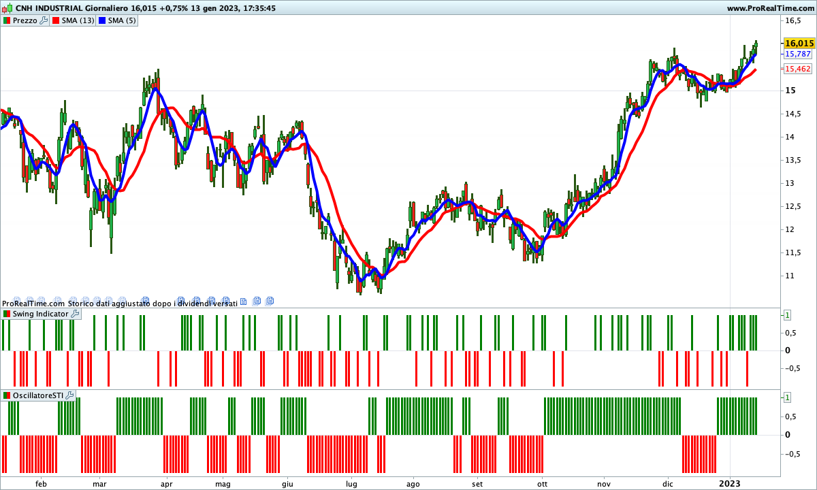Image resolution: width=817 pixels, height=490 pixels.
Task: Click the red-green Prezzo color icon
Action: tap(6, 20)
